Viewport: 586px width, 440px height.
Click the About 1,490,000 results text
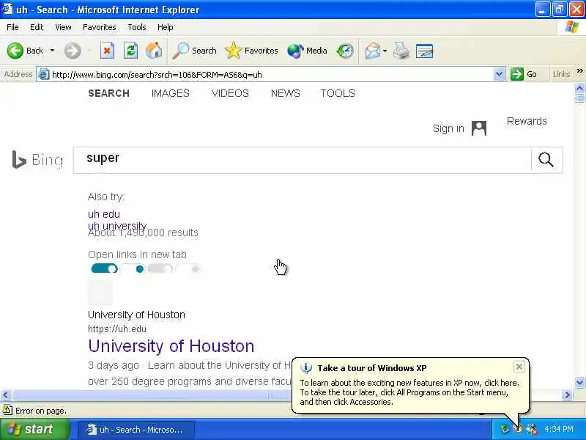pyautogui.click(x=143, y=233)
